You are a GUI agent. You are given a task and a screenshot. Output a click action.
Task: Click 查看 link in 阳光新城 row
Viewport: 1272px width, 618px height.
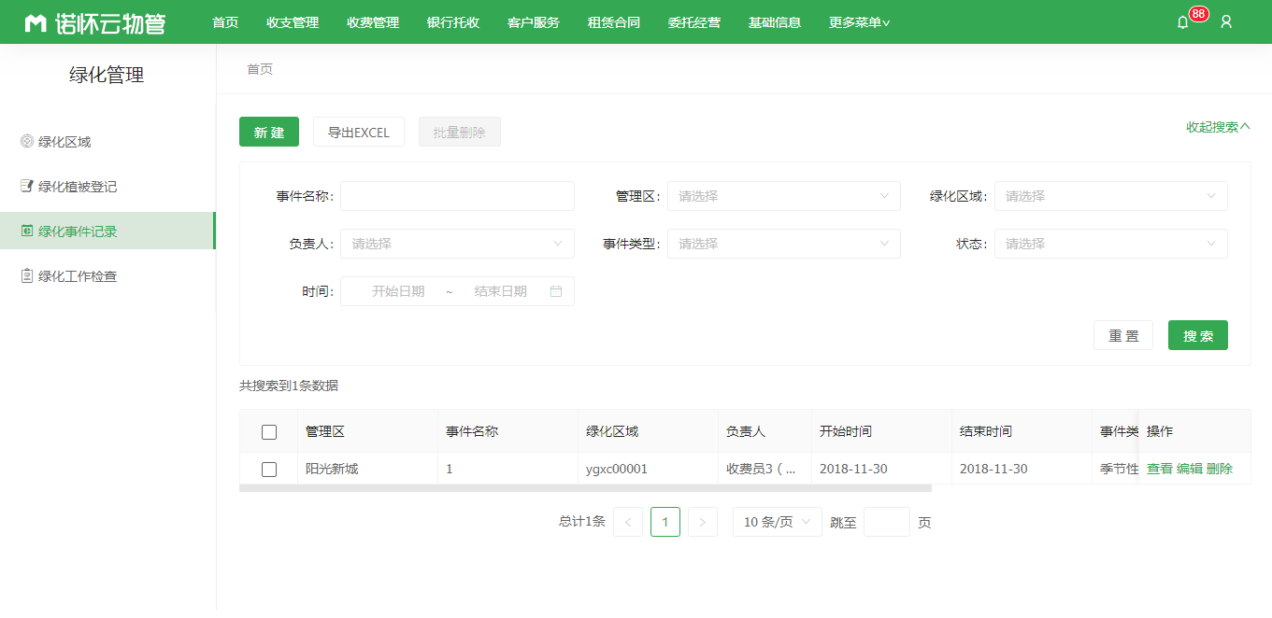pos(1160,469)
